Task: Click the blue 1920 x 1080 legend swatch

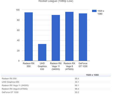Action: point(94,11)
